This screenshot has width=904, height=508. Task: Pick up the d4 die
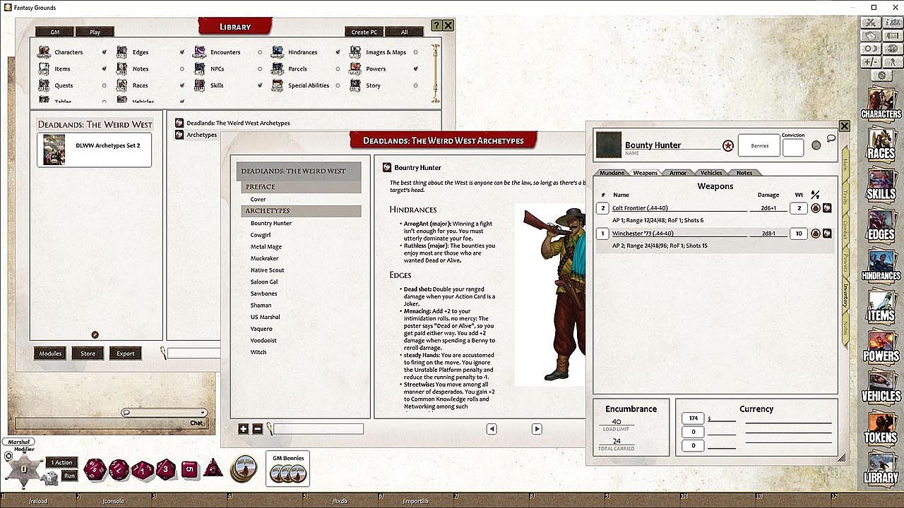(213, 468)
